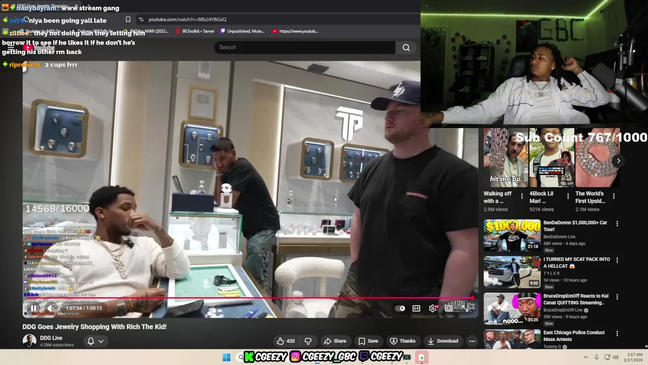
Task: Open options for the Walking off Short
Action: [522, 196]
